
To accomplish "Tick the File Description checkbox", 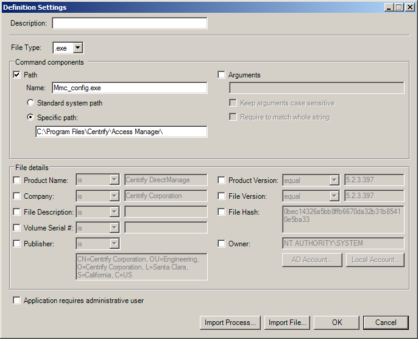I will [x=17, y=212].
